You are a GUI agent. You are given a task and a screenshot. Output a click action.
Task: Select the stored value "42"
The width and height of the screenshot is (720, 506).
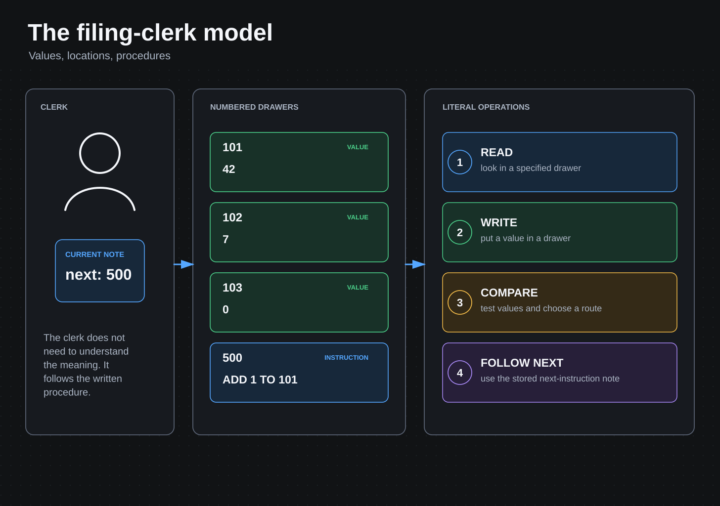coord(228,169)
